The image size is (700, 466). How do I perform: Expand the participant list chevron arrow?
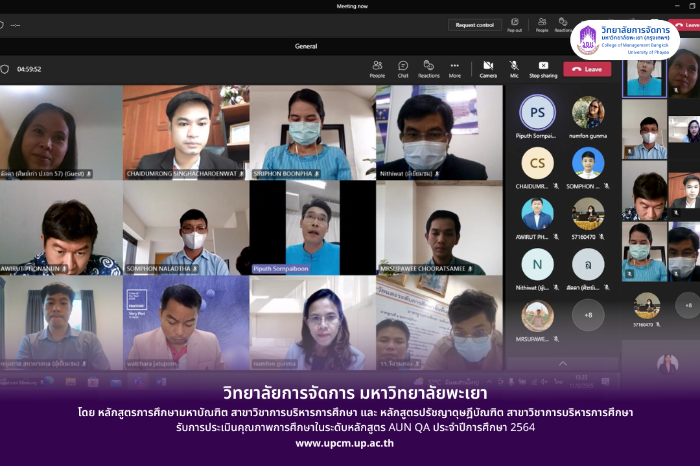tap(563, 364)
